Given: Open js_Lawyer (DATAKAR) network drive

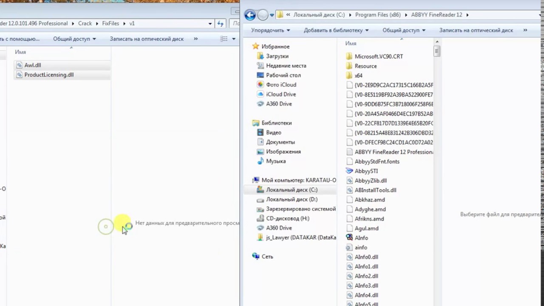Looking at the screenshot, I should 301,238.
